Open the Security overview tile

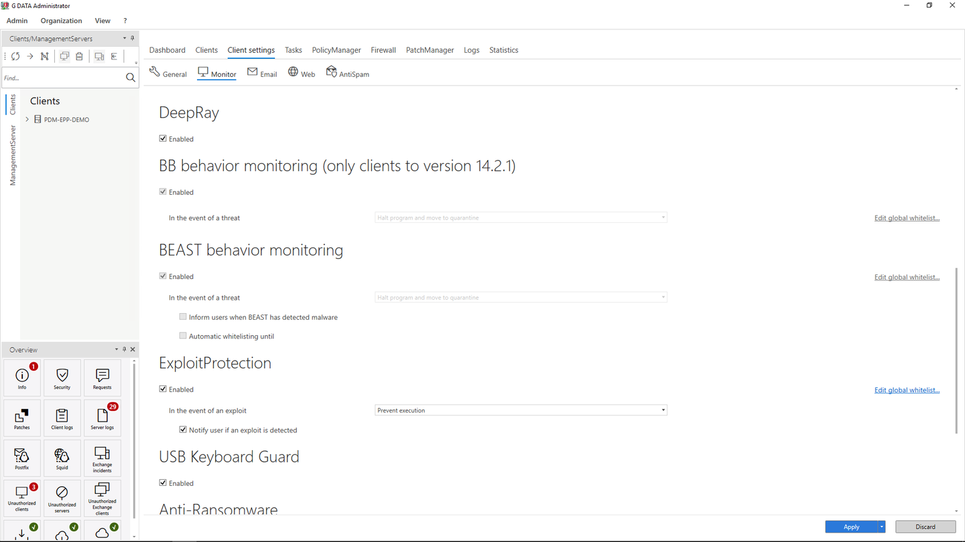point(62,378)
